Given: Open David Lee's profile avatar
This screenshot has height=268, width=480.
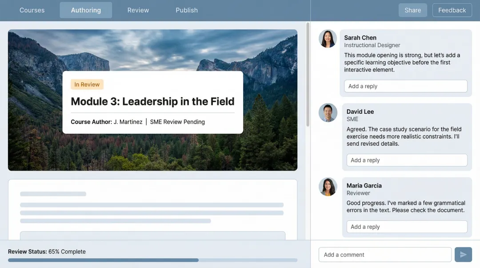Looking at the screenshot, I should click(328, 112).
